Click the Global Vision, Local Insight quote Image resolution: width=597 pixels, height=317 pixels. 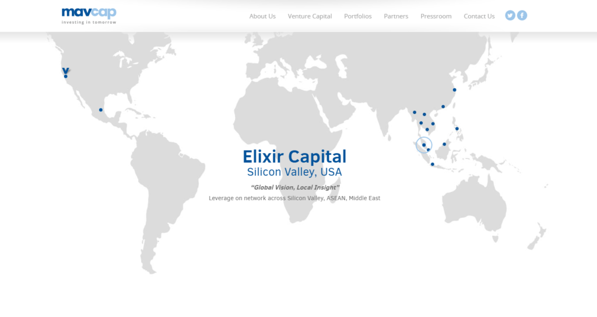(294, 187)
